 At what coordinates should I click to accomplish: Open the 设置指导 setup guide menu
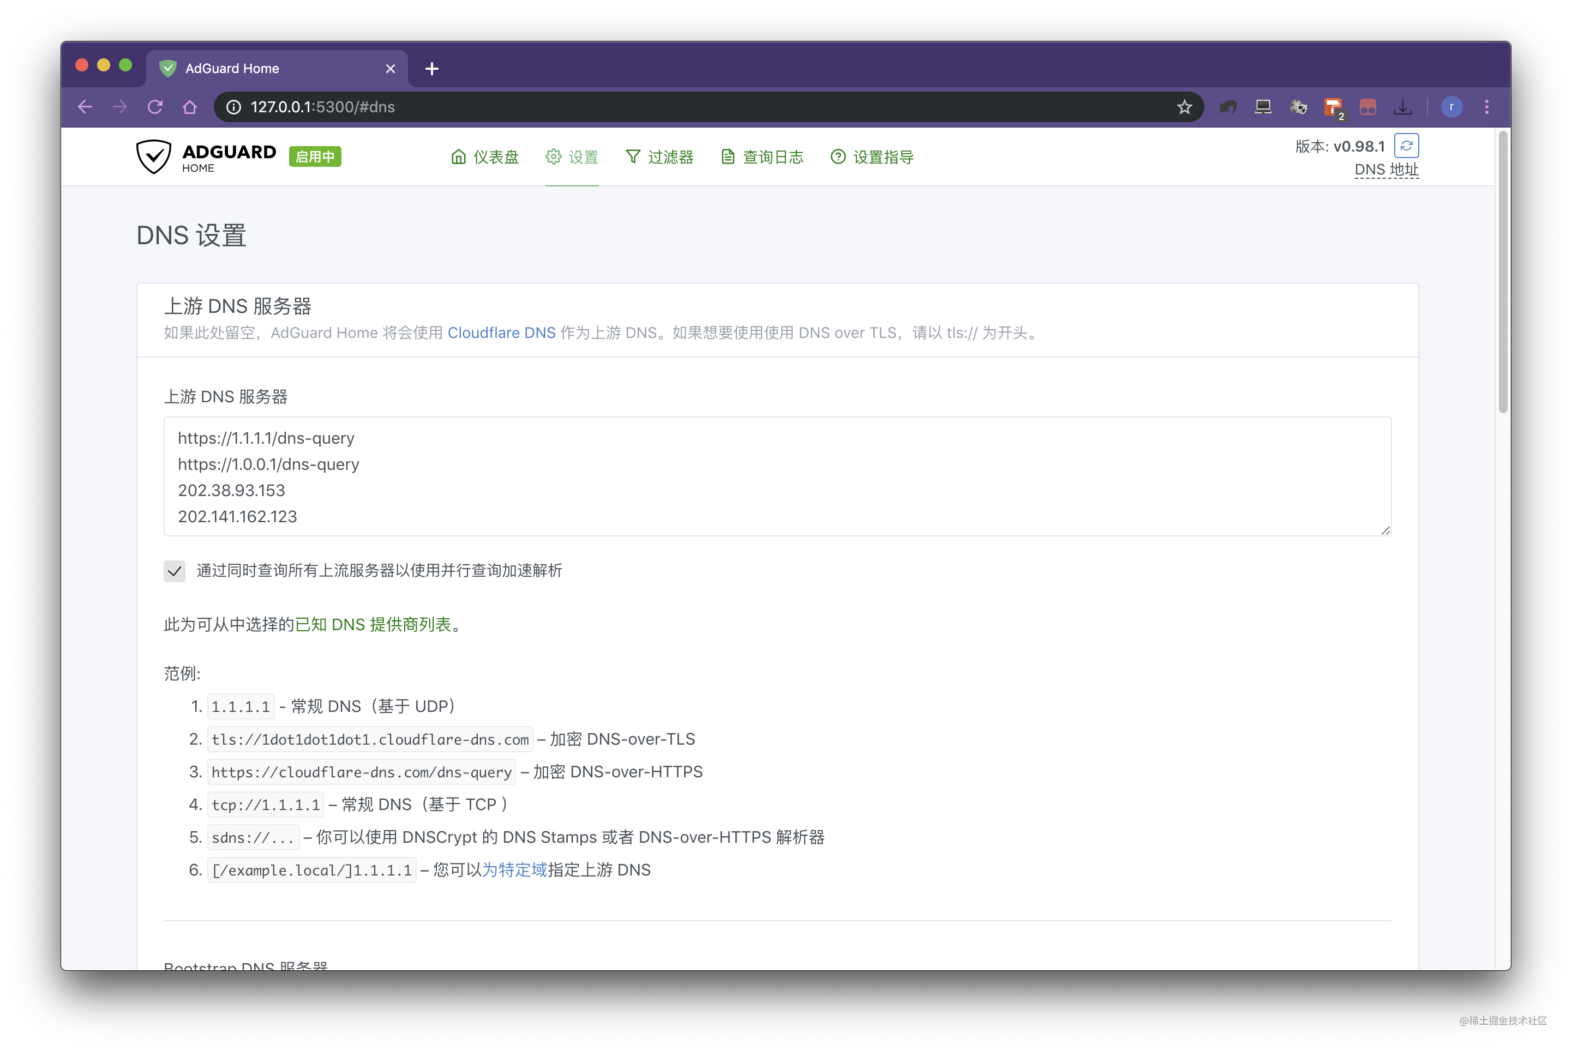pos(872,157)
